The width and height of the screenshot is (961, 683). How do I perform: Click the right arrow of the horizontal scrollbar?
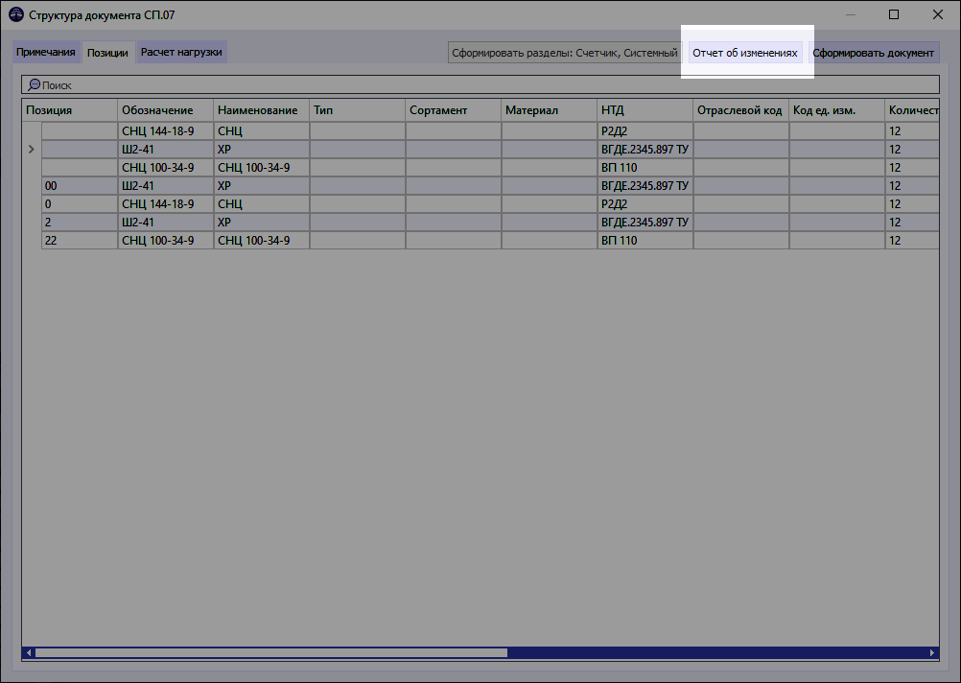931,652
